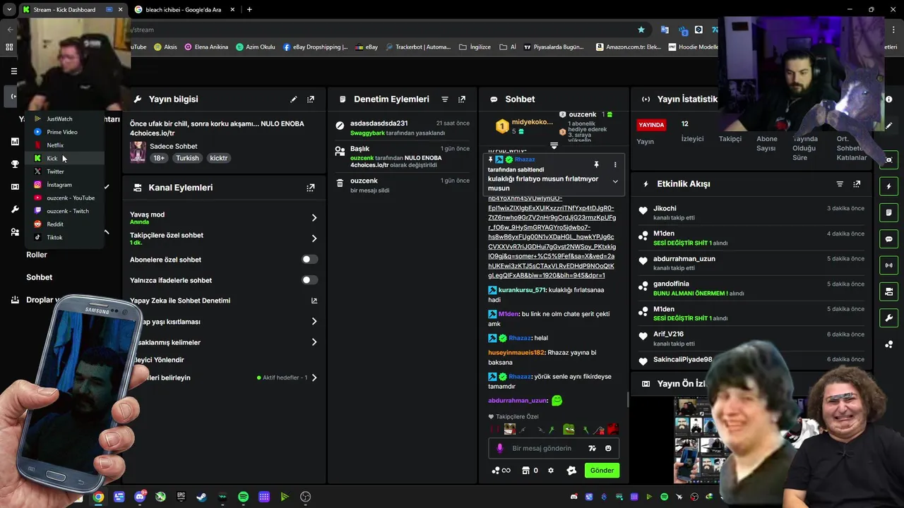This screenshot has width=904, height=508.
Task: Open the hamburger menu in Kick dashboard
Action: 13,71
